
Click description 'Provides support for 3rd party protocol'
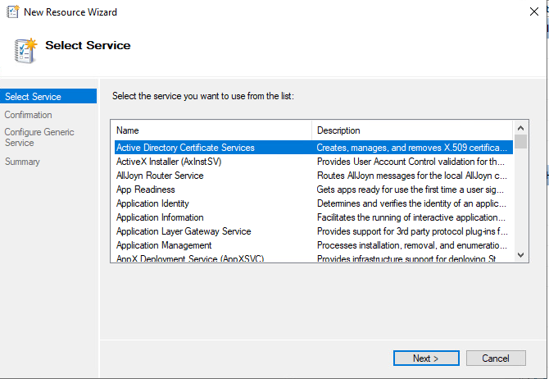[x=412, y=231]
